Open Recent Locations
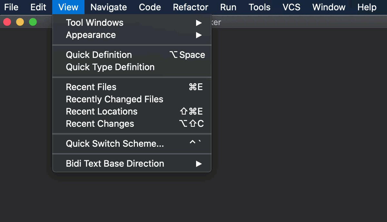The height and width of the screenshot is (222, 387). pyautogui.click(x=101, y=111)
